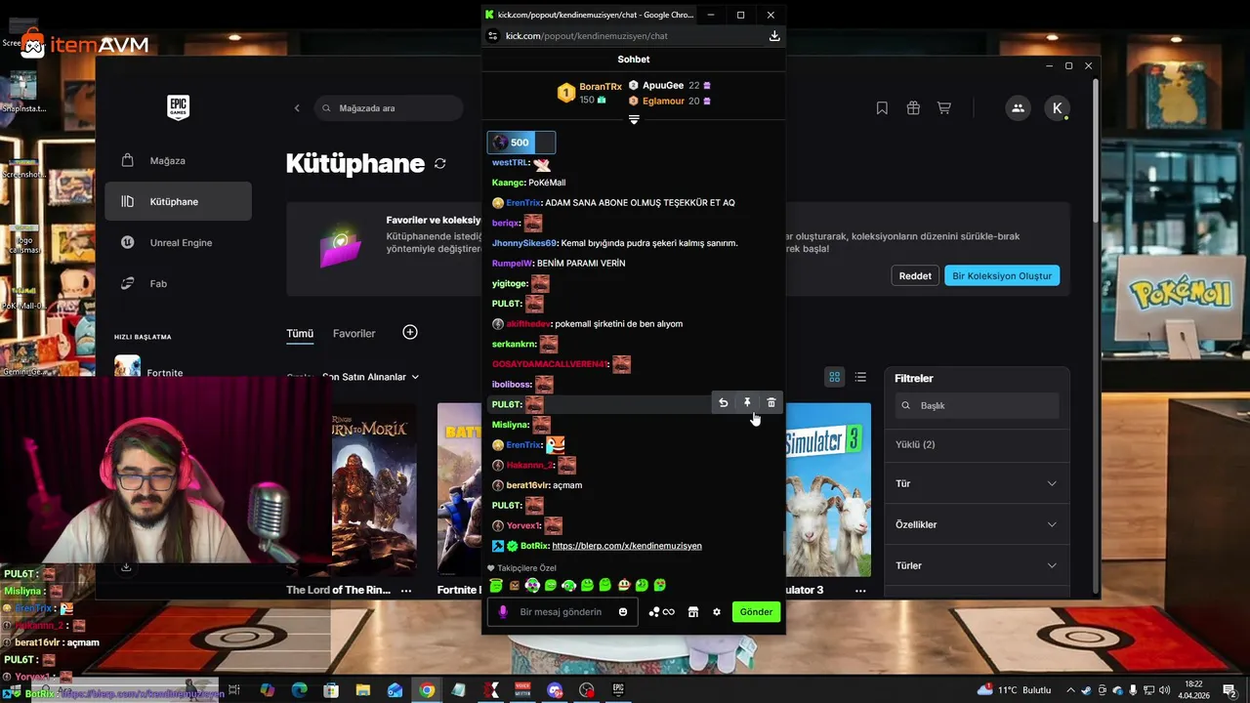Add a new collection with plus icon
The image size is (1250, 703).
(410, 332)
